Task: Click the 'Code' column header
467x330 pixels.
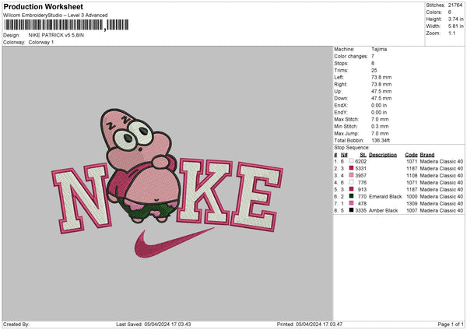Action: pyautogui.click(x=411, y=155)
